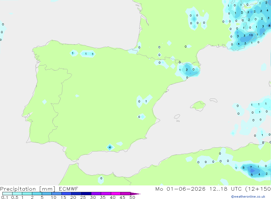Select the 45–50 mm magenta legend swatch
The height and width of the screenshot is (199, 271).
tap(125, 194)
